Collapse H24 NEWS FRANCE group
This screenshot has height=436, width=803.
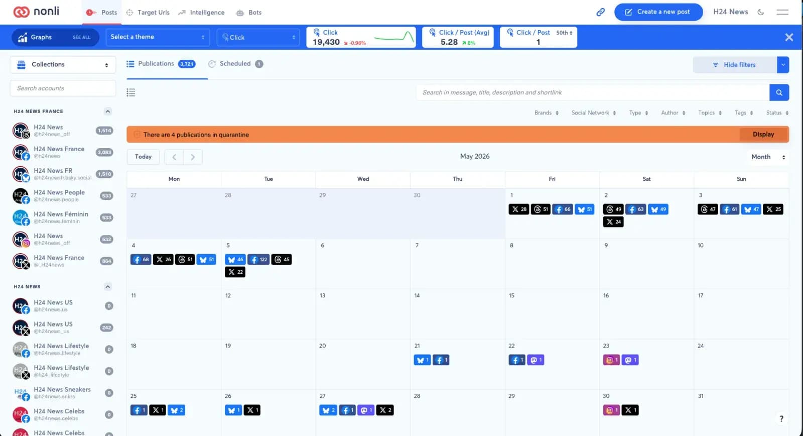click(108, 112)
